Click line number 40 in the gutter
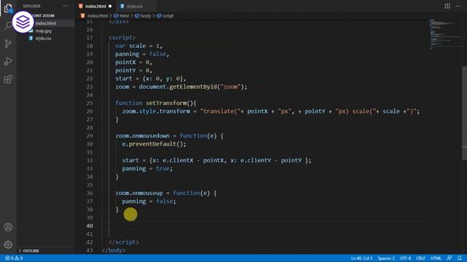467x262 pixels. (x=89, y=226)
